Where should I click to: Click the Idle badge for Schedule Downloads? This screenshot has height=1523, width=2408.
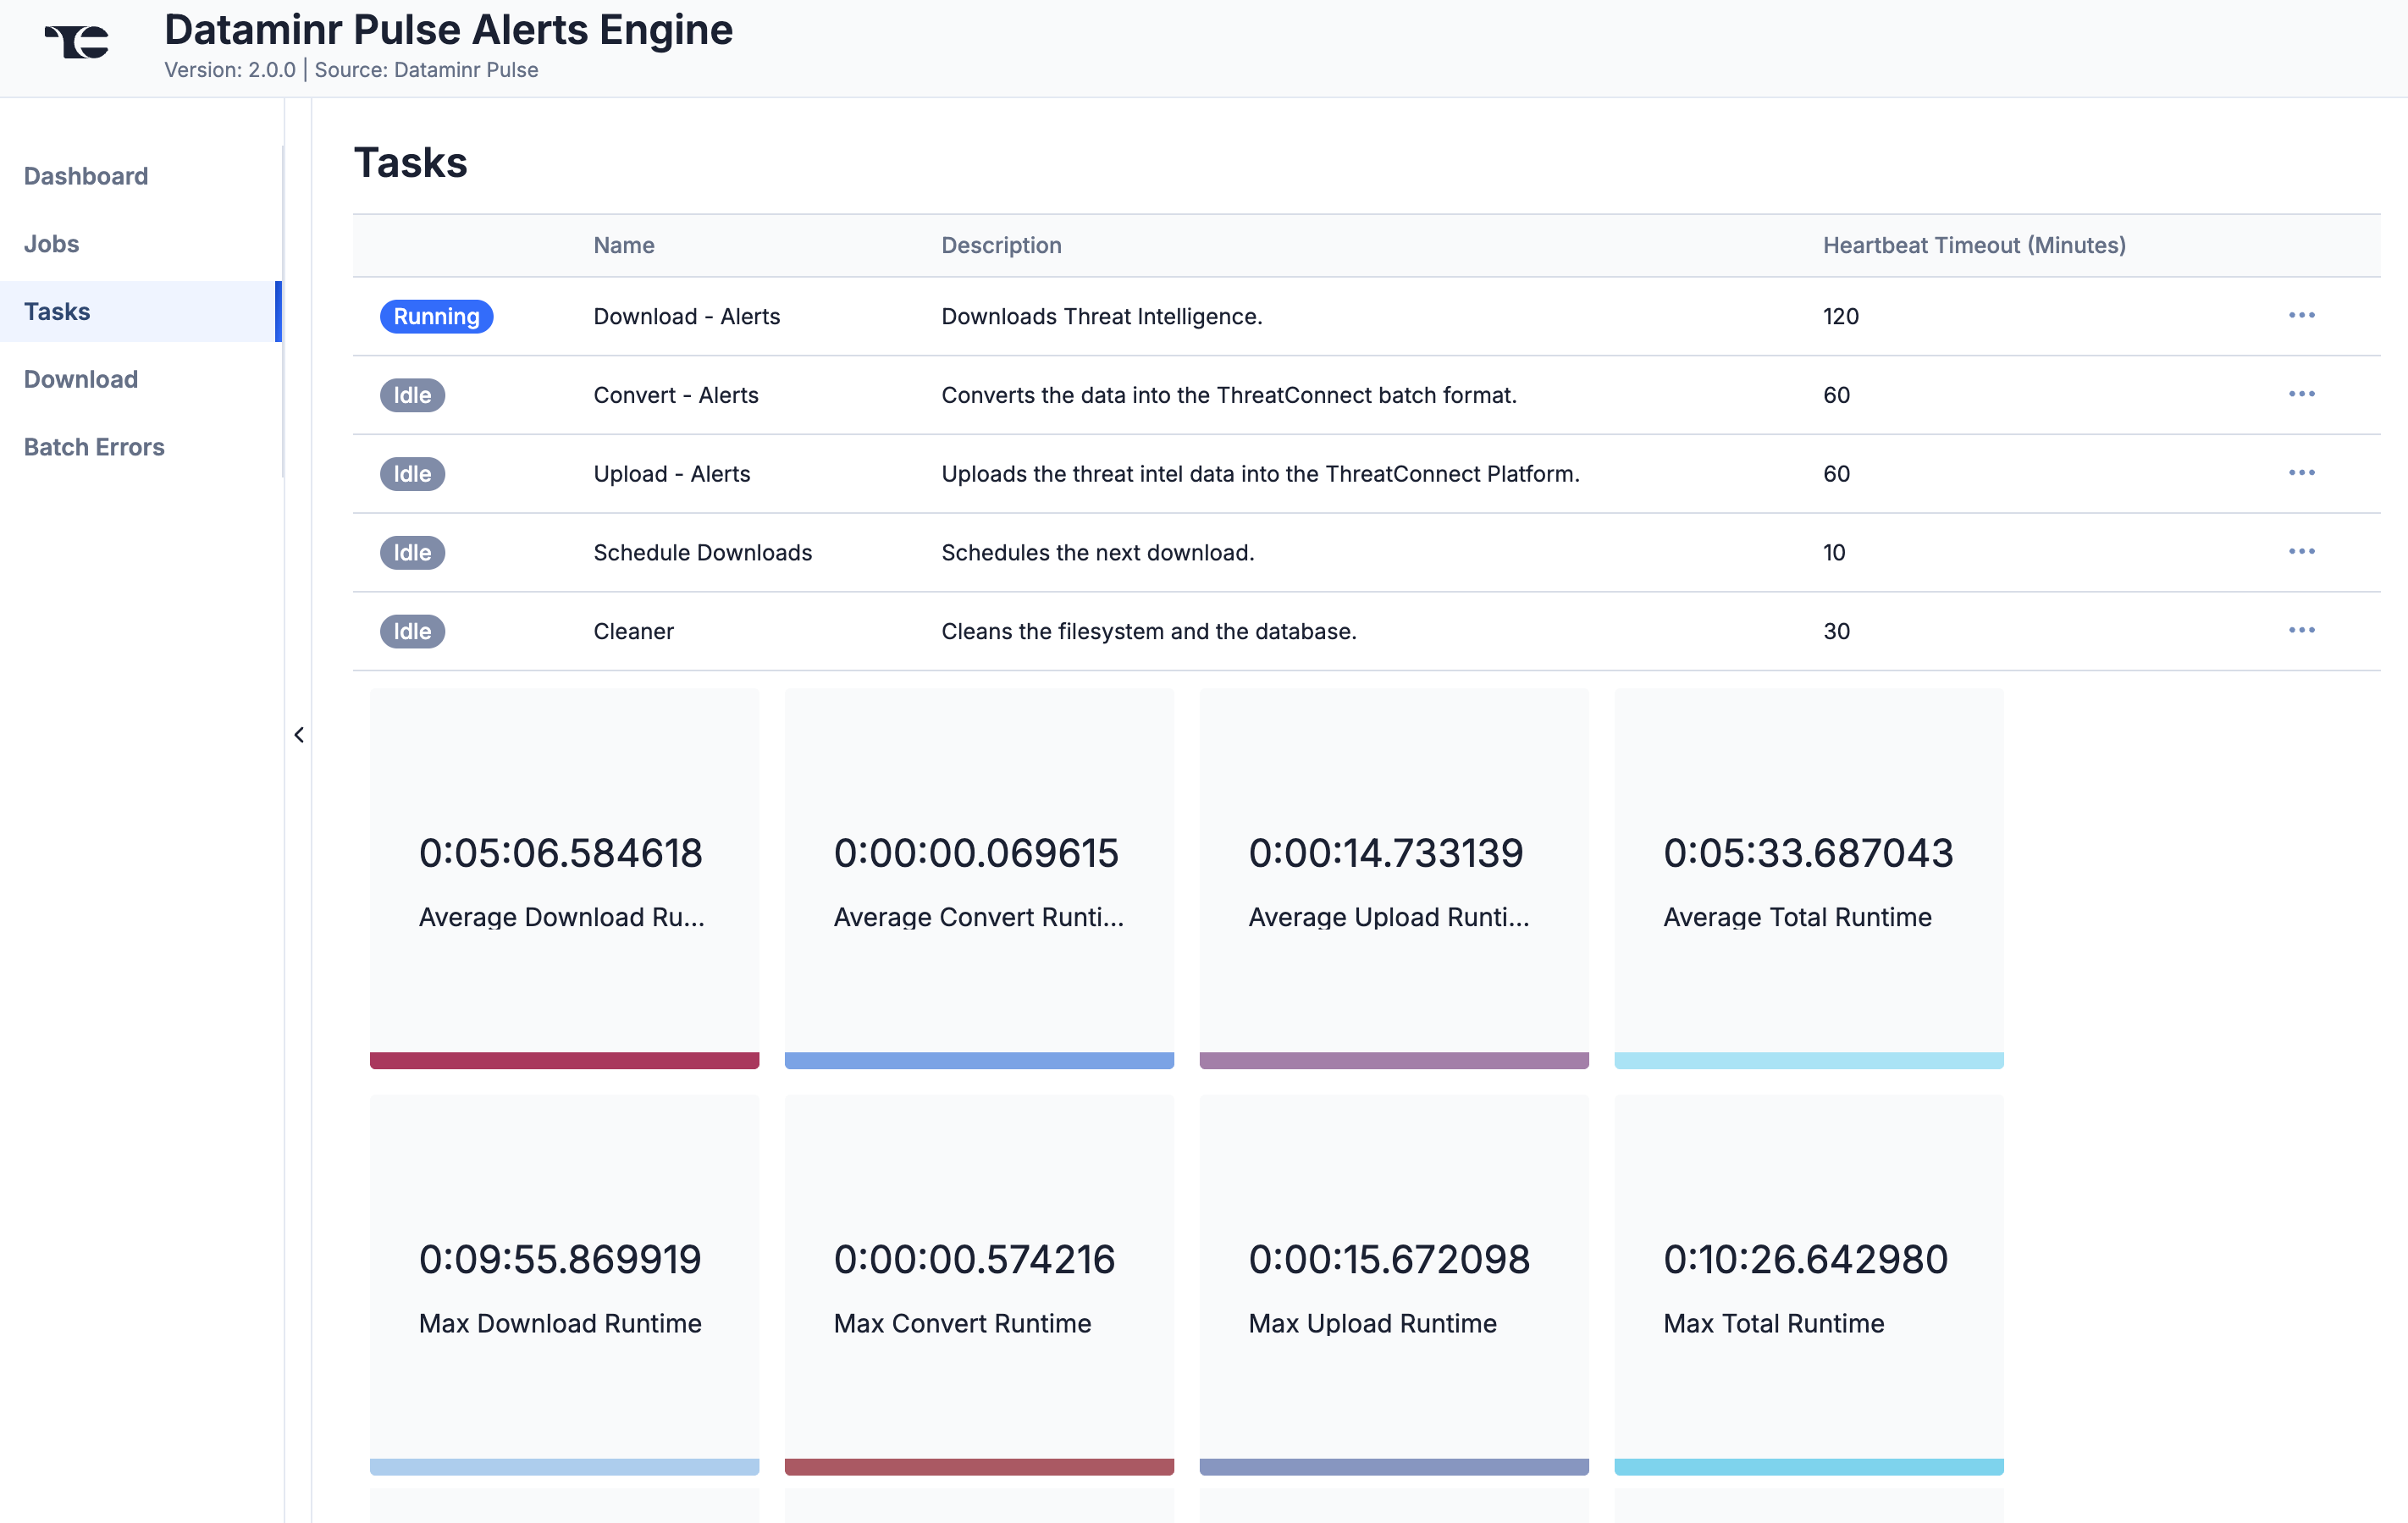(412, 552)
